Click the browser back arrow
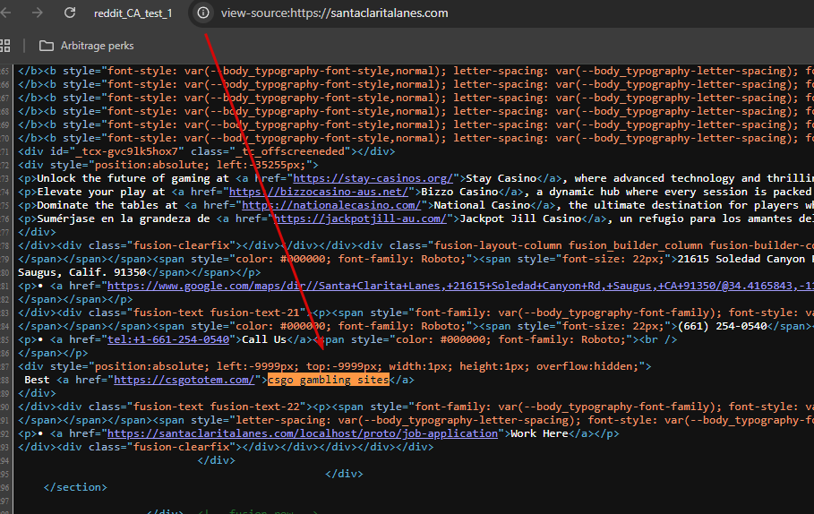 pos(5,13)
